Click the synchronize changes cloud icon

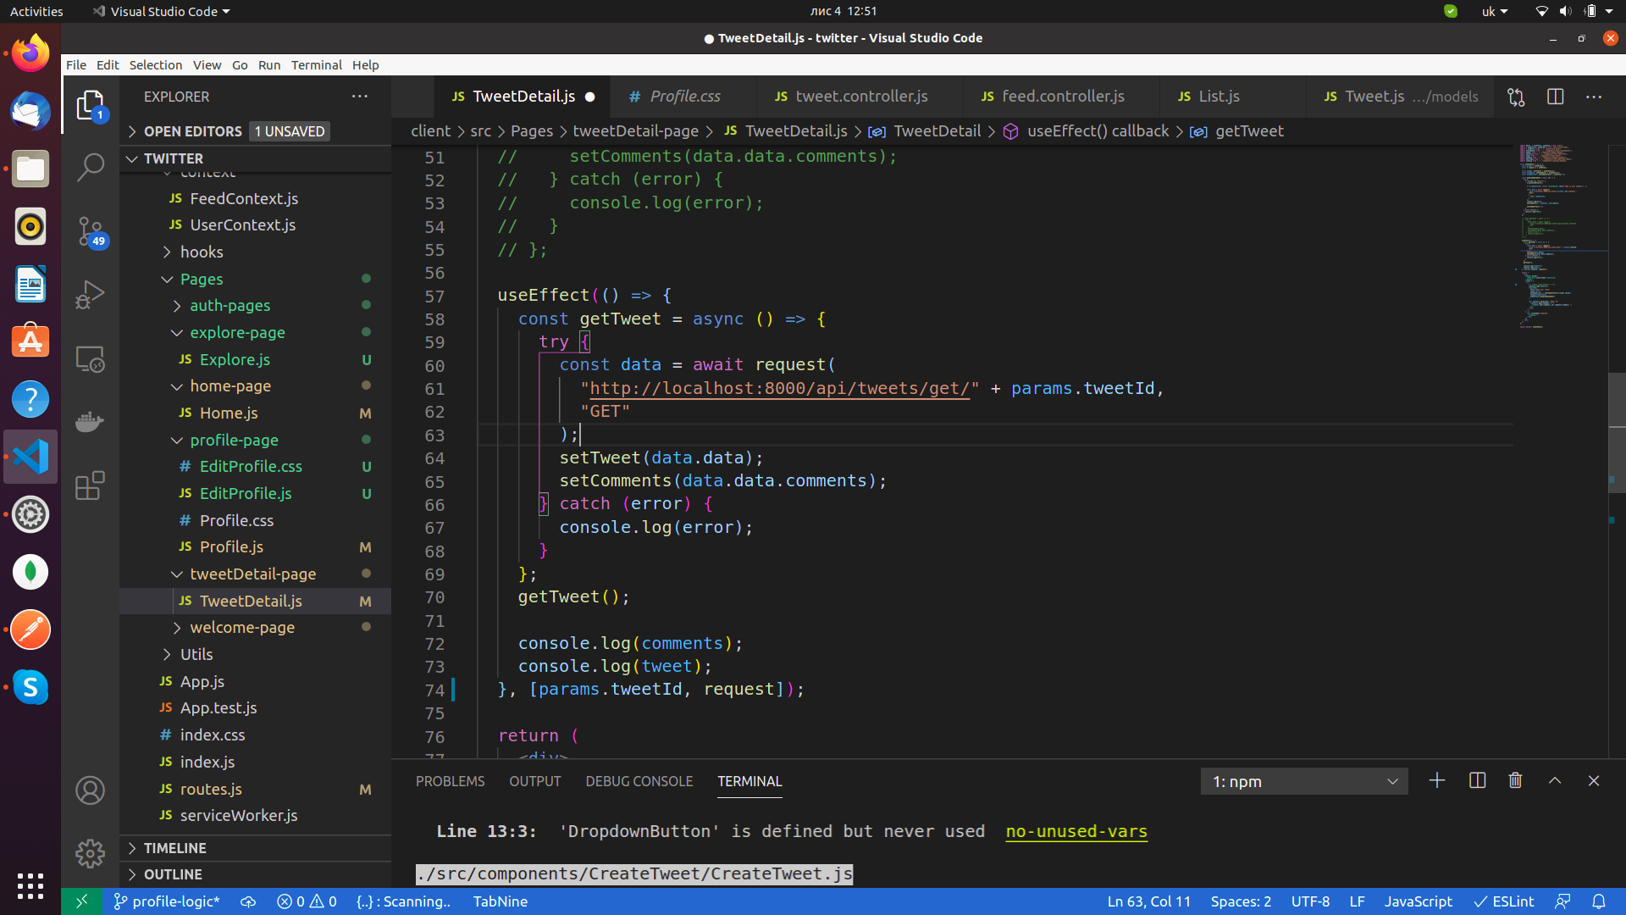(248, 901)
